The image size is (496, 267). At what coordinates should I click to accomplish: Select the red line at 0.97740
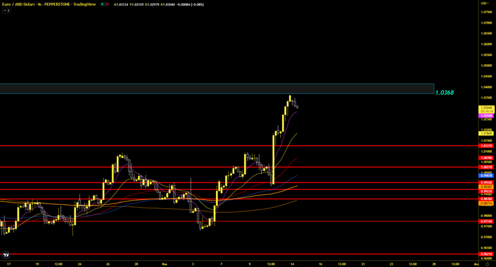(x=239, y=221)
